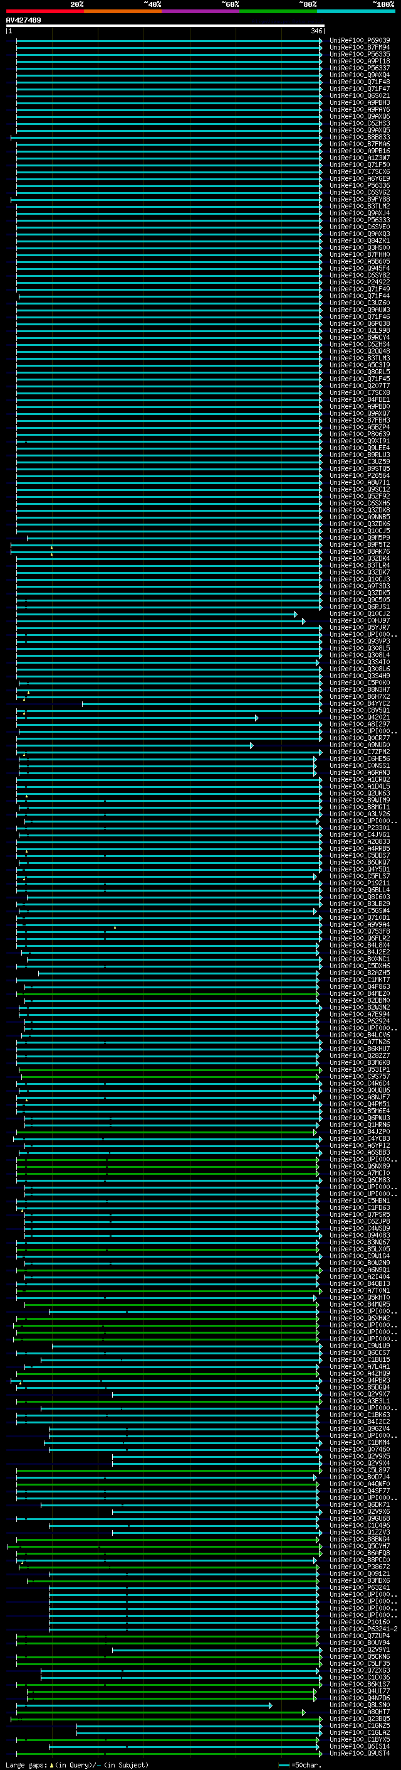Select the UniRef100_Q6S021 label
Image resolution: width=401 pixels, height=1770 pixels.
tap(359, 95)
